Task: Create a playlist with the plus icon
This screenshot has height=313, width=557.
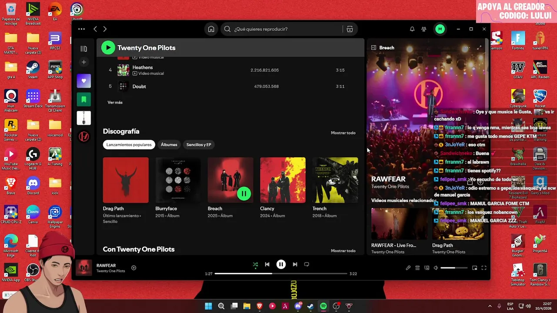Action: [x=84, y=62]
